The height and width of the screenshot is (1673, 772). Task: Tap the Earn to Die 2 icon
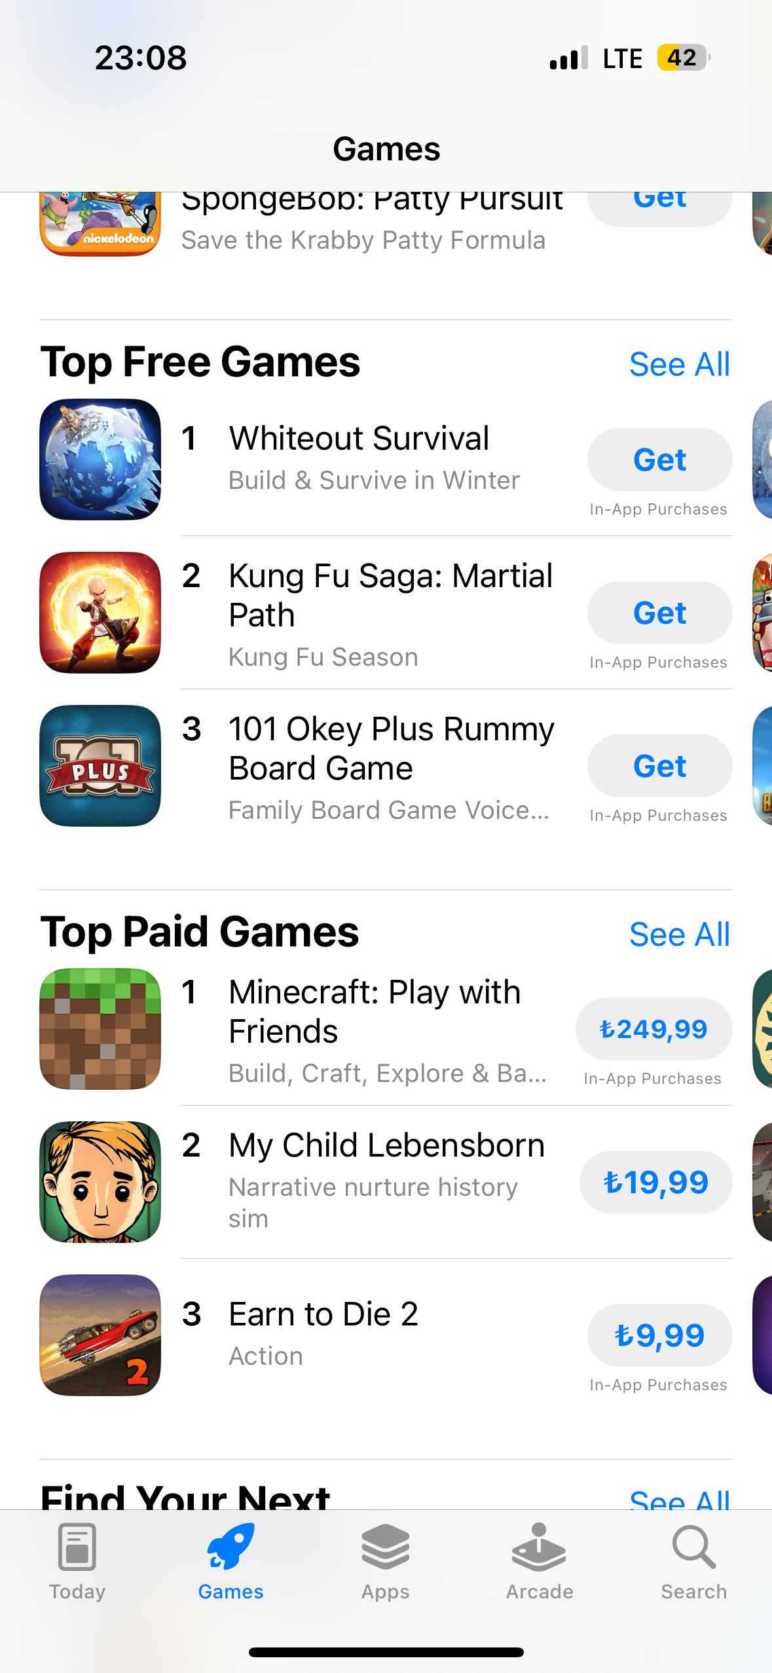click(x=100, y=1335)
